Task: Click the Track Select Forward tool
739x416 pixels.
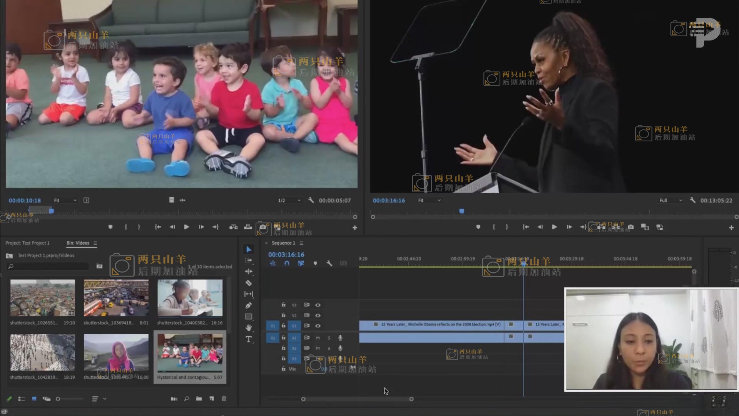Action: click(x=249, y=260)
